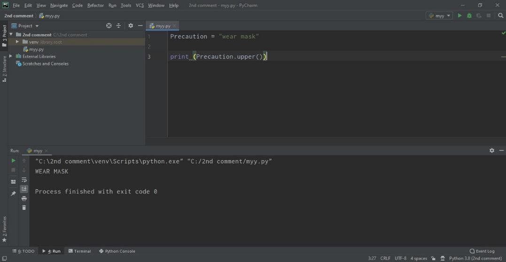Click Run panel stop square icon
This screenshot has width=506, height=262.
tap(13, 170)
